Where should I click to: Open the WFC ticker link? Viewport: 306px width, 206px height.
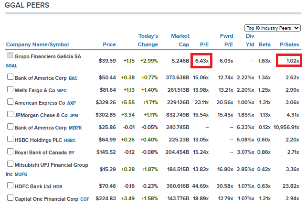[x=62, y=90]
